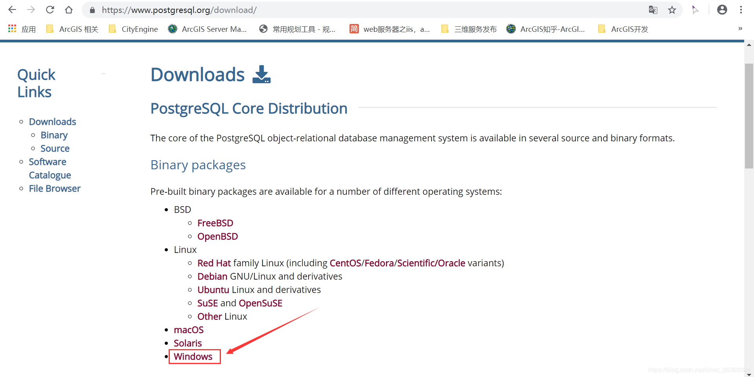Click the Quick Links sidebar heading
This screenshot has height=377, width=754.
point(36,83)
